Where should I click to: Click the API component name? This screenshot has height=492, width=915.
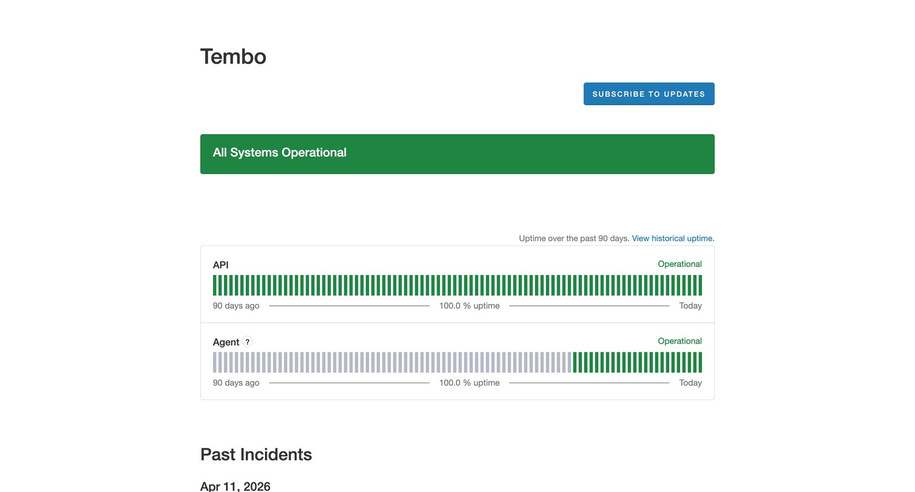click(221, 265)
